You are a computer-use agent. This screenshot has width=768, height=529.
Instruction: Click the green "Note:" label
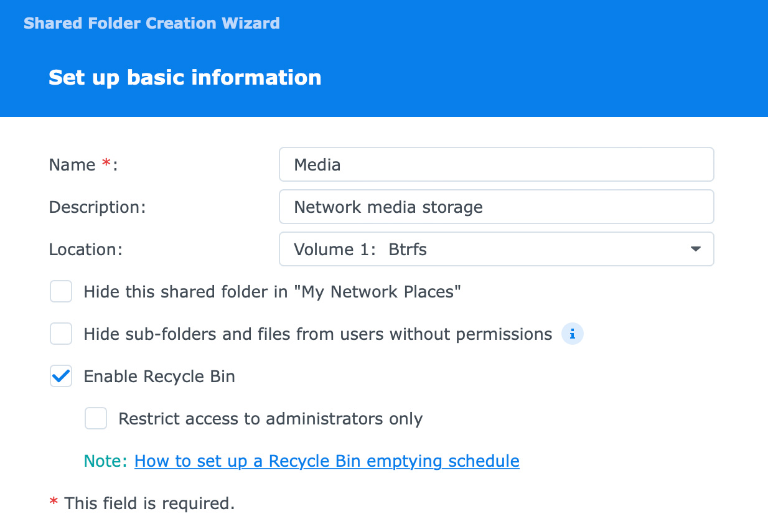click(x=105, y=461)
